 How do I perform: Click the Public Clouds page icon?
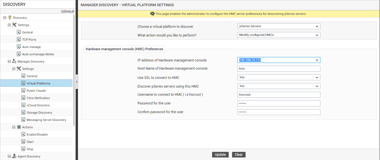coord(23,90)
